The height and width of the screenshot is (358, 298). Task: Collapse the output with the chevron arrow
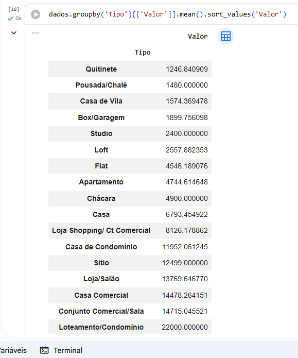14,33
